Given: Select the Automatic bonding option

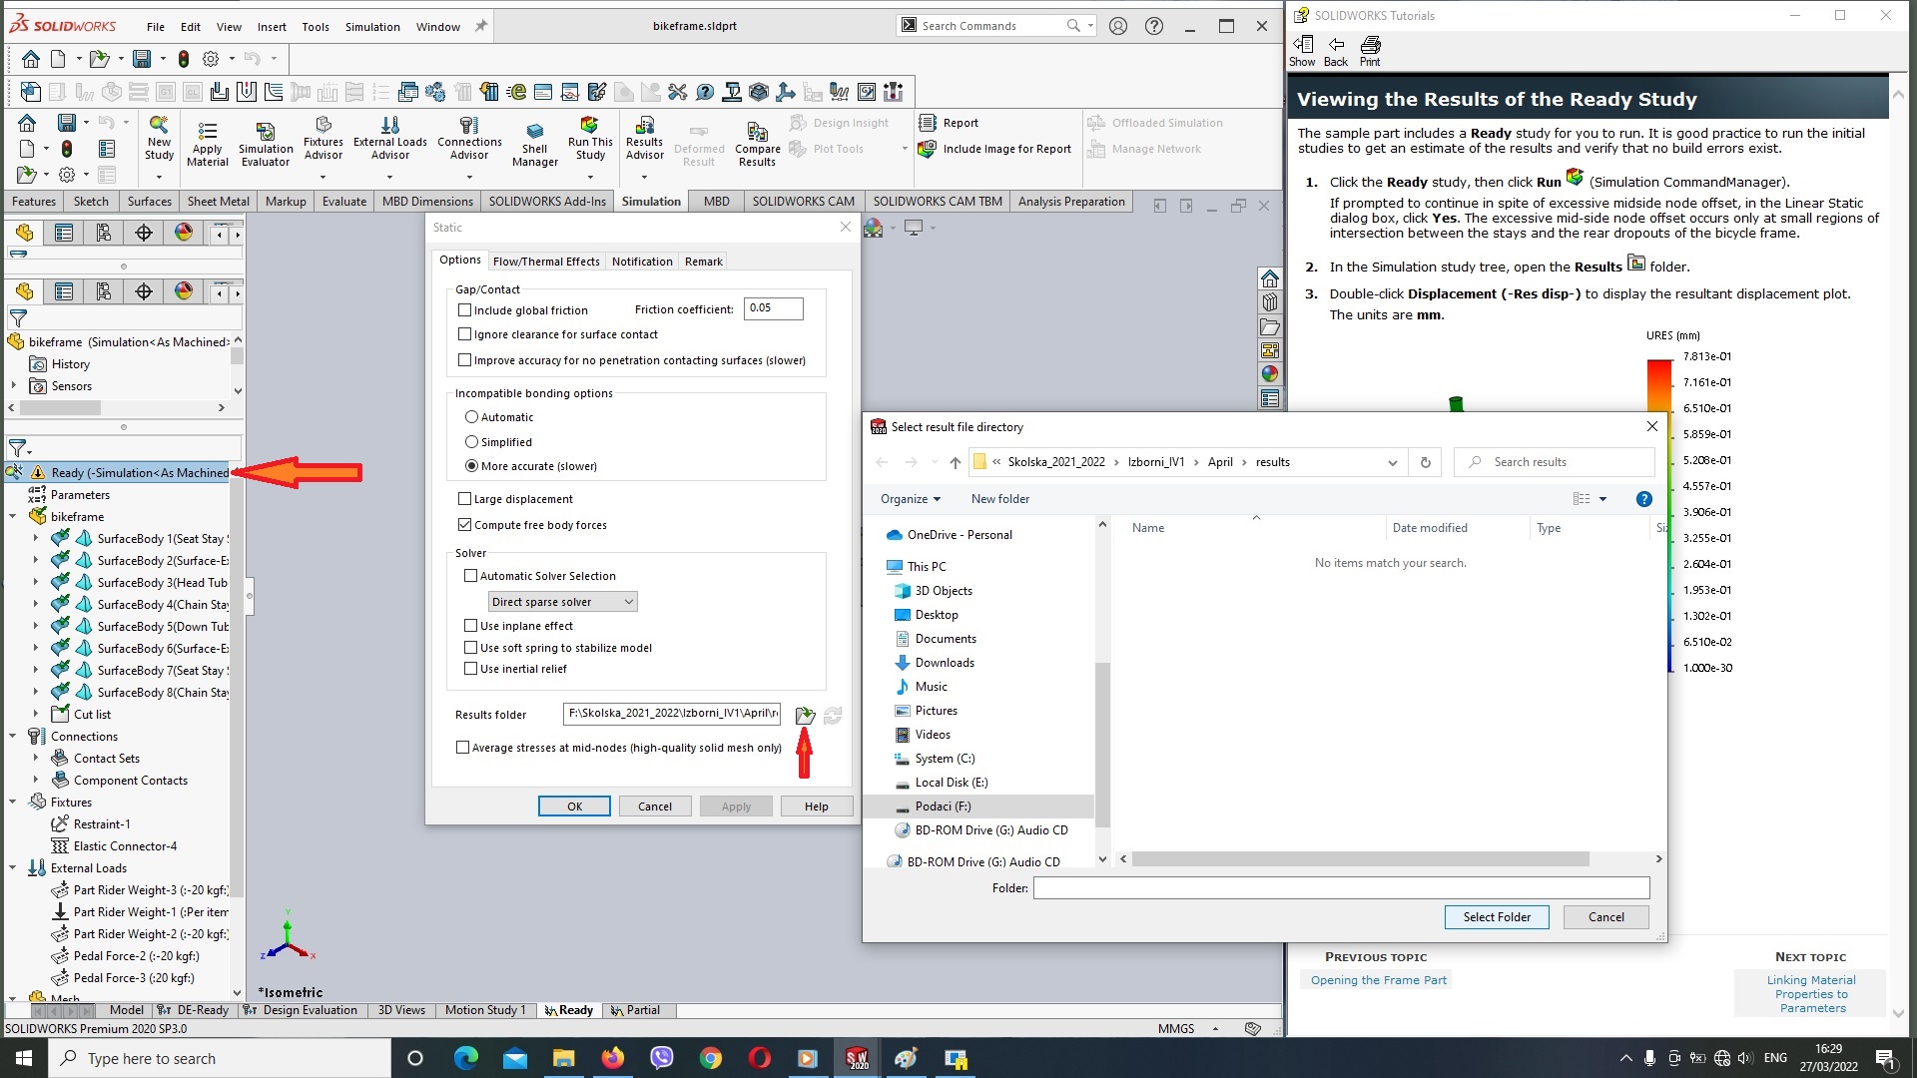Looking at the screenshot, I should click(x=471, y=417).
